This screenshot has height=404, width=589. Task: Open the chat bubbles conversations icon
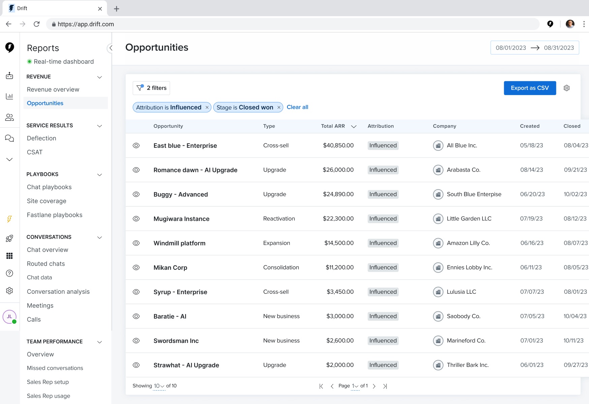click(x=9, y=138)
